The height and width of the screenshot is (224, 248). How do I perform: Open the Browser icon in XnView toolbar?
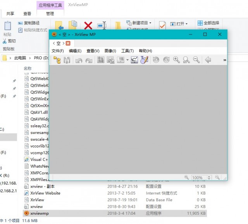point(57,60)
